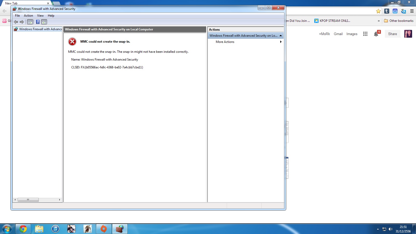Expand the More Actions submenu arrow
The height and width of the screenshot is (234, 416).
click(281, 42)
